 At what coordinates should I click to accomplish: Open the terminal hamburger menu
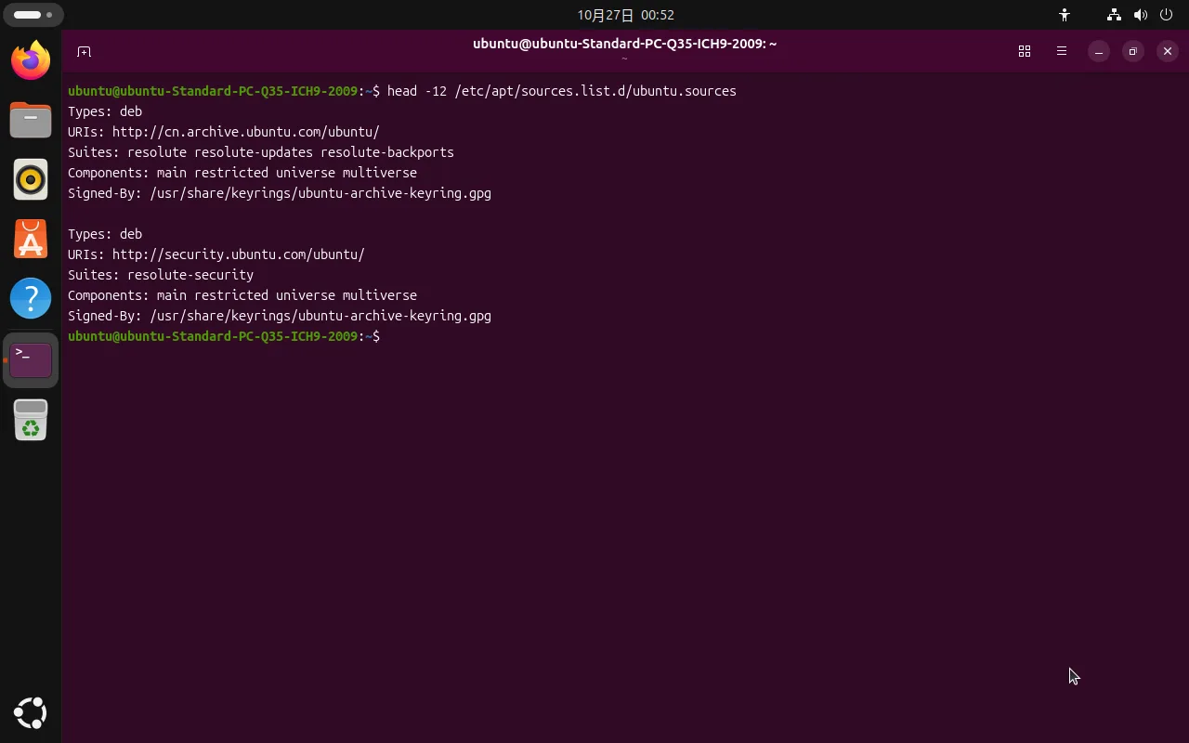[1062, 51]
